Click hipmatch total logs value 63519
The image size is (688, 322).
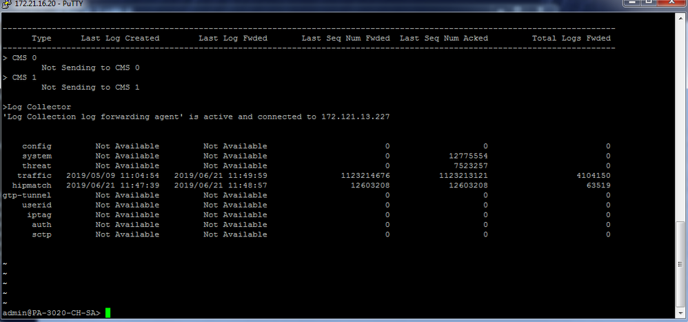pyautogui.click(x=598, y=185)
